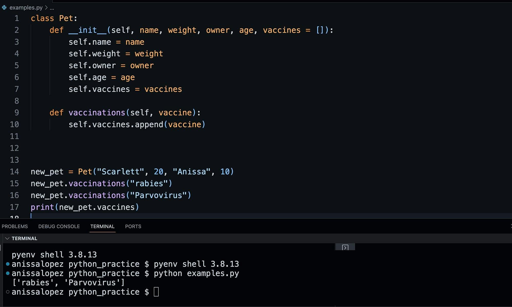Screen dimensions: 512x307
Task: Place cursor on 'class Pet:' line
Action: pyautogui.click(x=54, y=18)
